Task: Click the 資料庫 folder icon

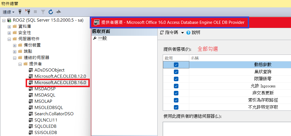Action: pos(15,26)
